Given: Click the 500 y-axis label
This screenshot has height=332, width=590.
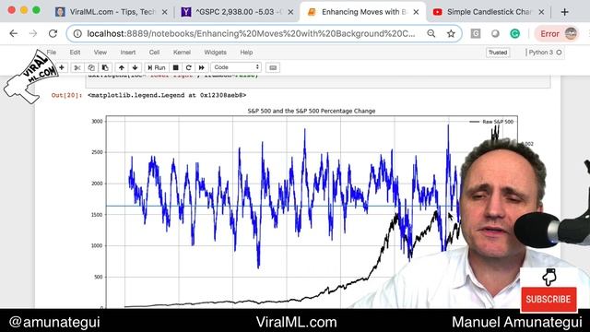Looking at the screenshot, I should click(x=99, y=277).
